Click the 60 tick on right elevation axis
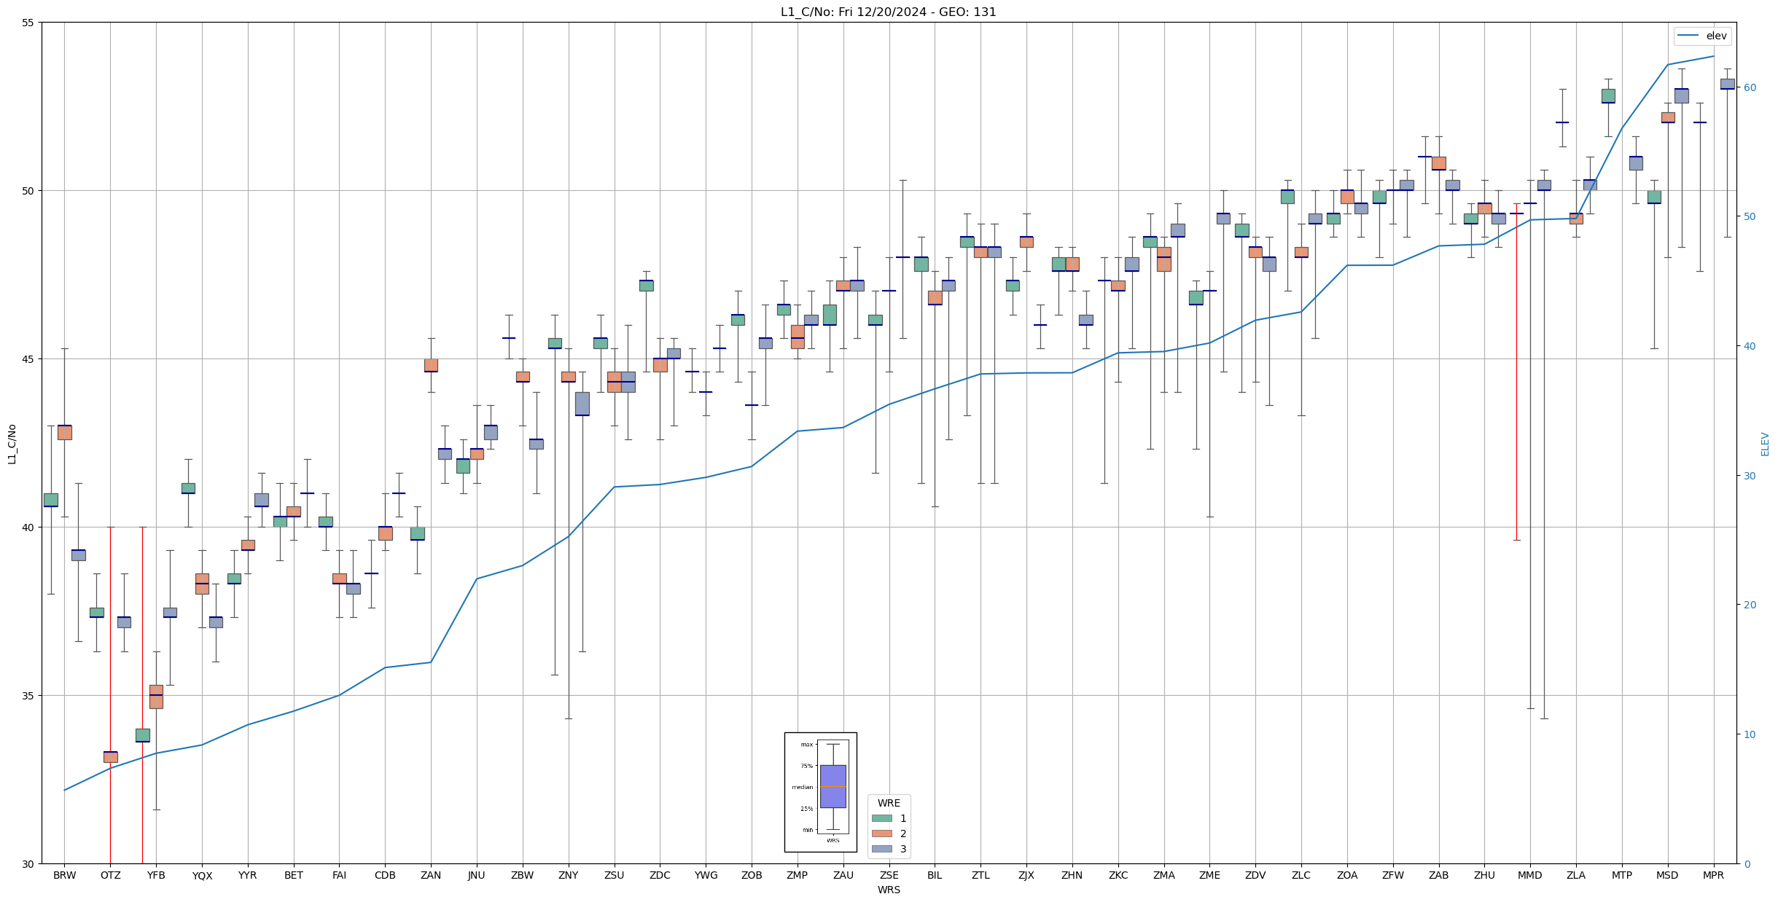The image size is (1778, 902). point(1749,87)
